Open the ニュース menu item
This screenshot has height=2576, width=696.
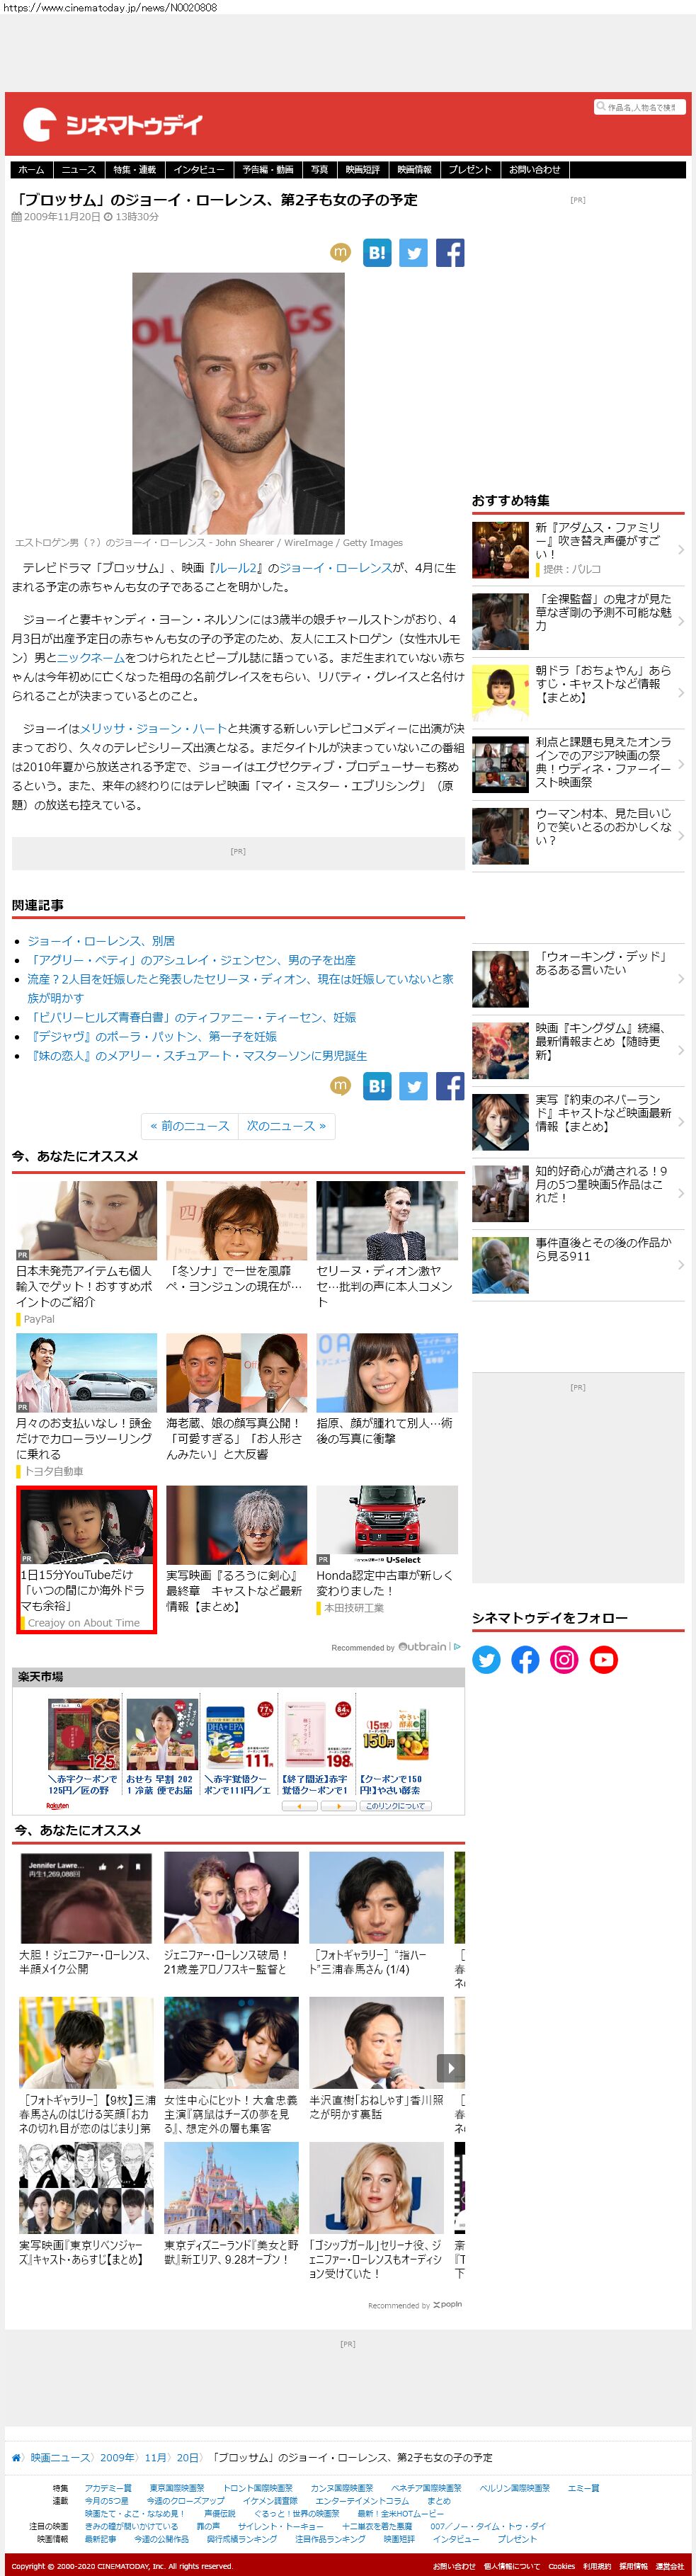(x=79, y=170)
